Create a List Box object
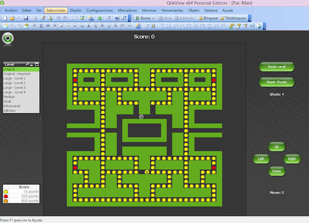 pos(35,26)
